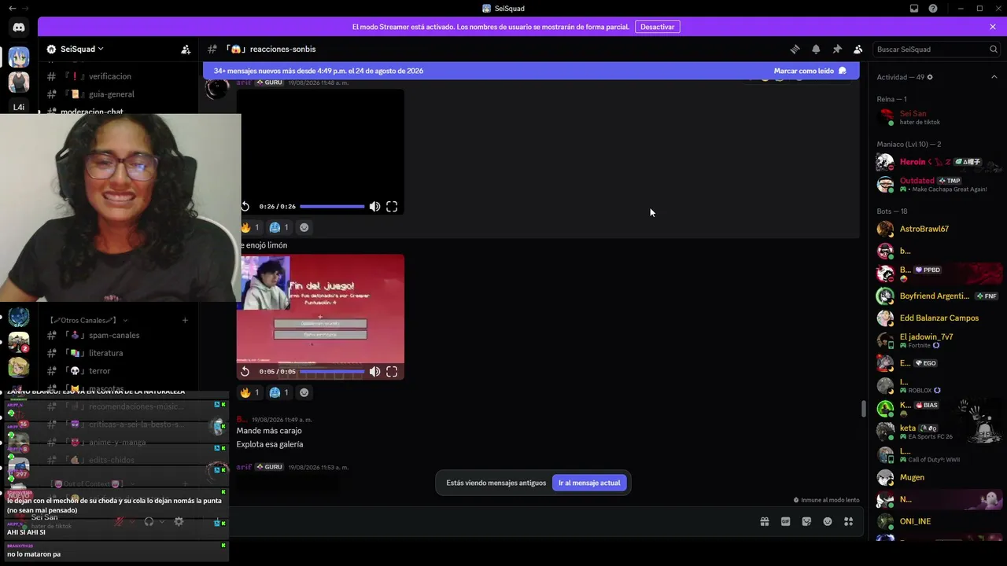Screen dimensions: 1007x566
Task: Toggle blue reaction on 0:26 video
Action: [279, 227]
